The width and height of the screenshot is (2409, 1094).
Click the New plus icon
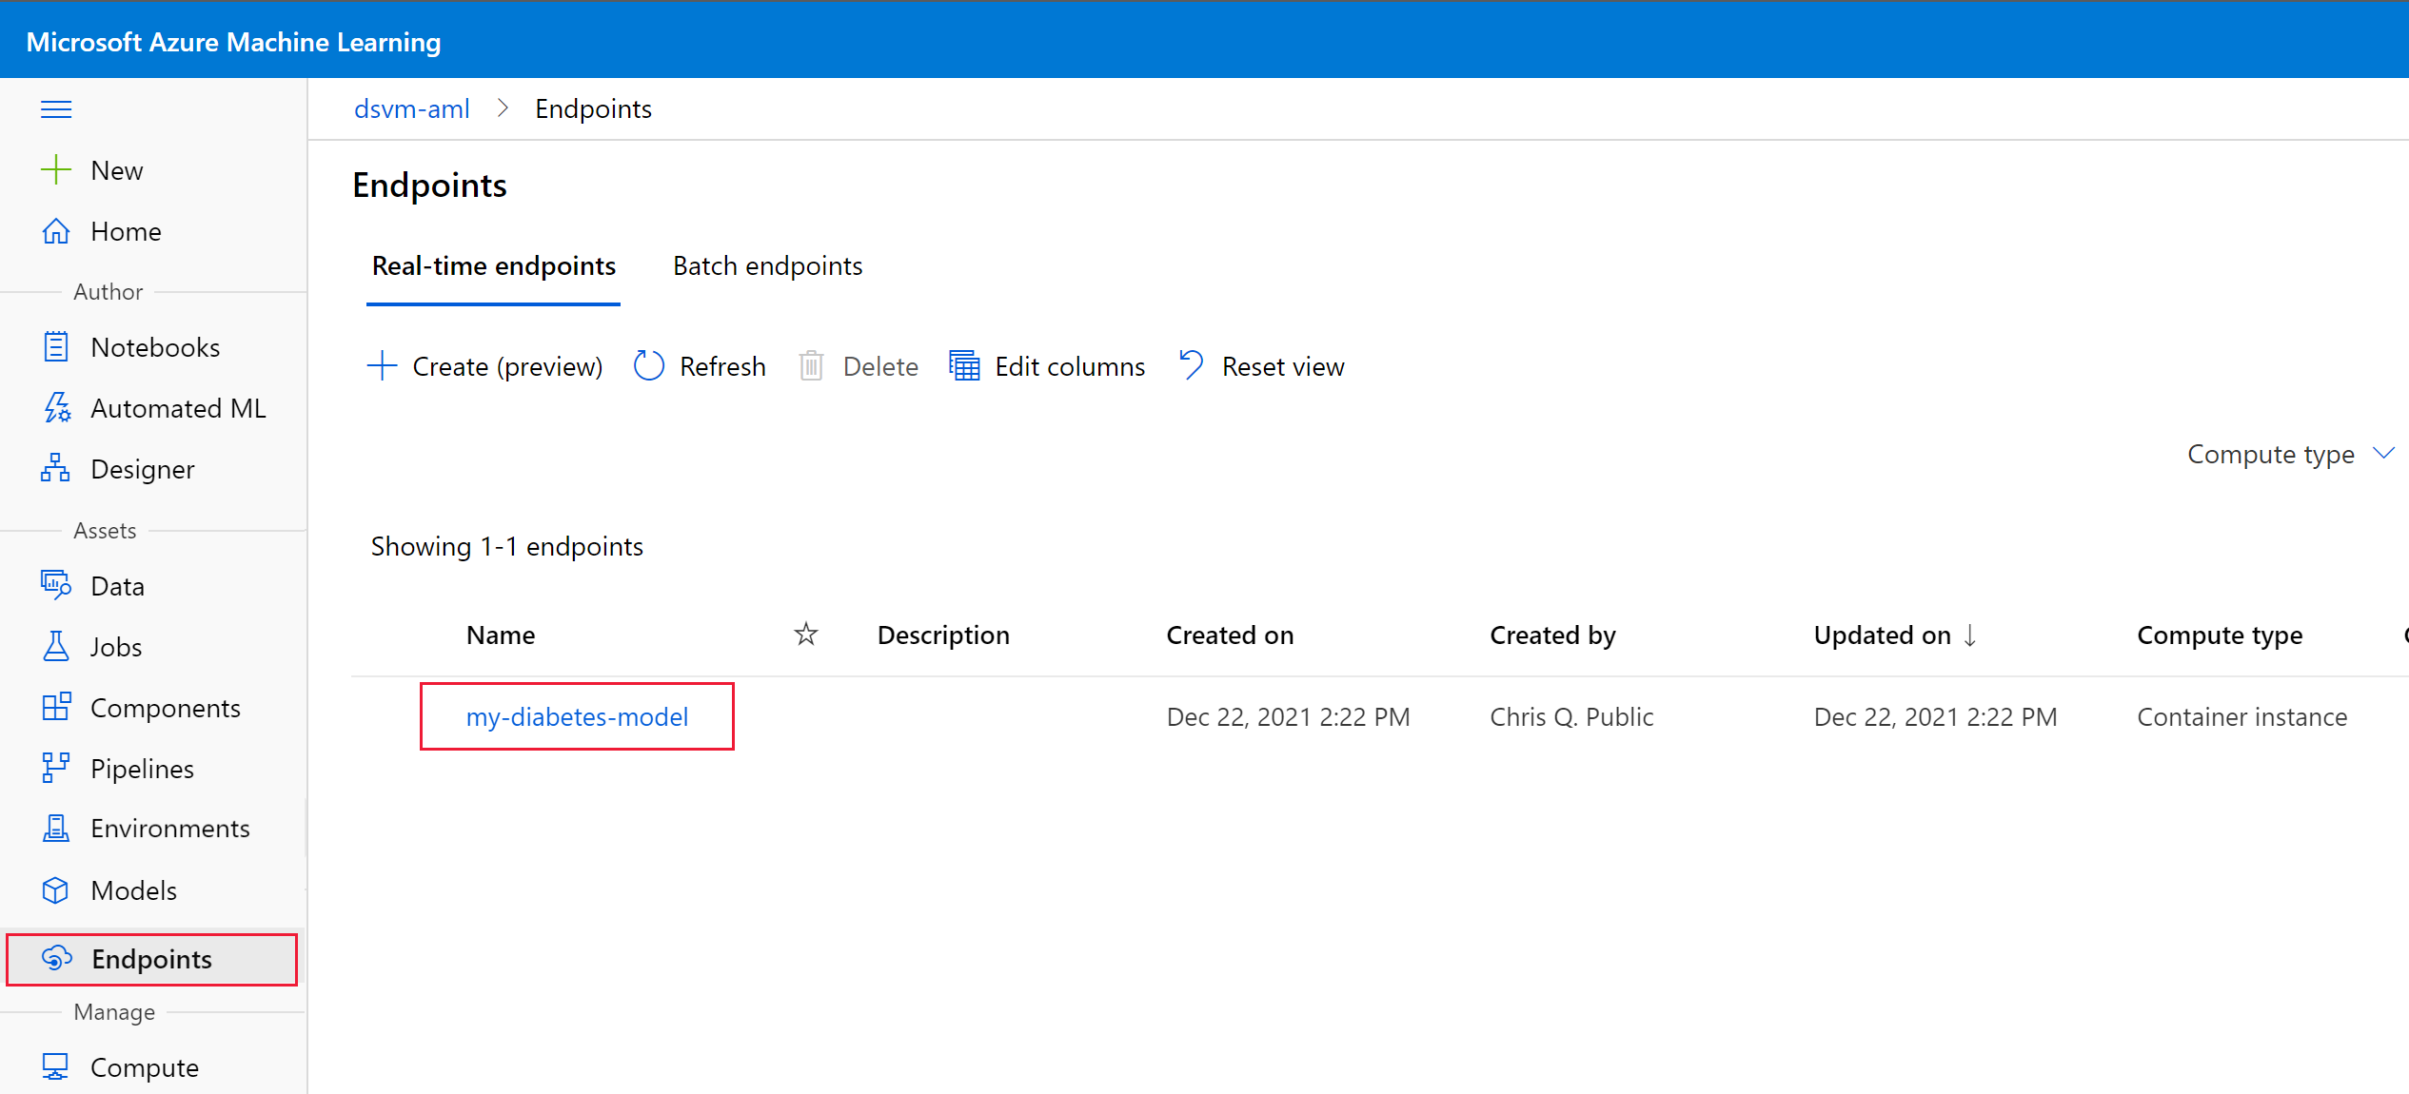click(56, 170)
